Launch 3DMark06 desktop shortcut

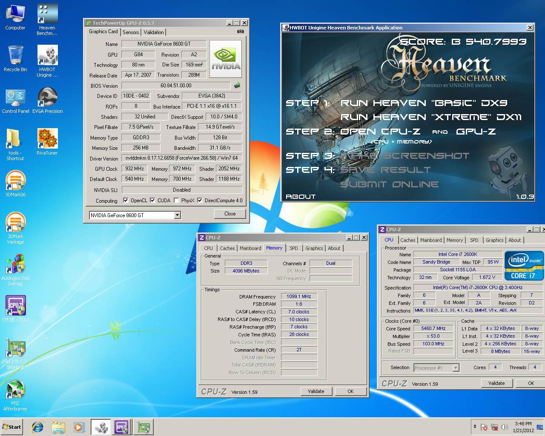click(15, 184)
